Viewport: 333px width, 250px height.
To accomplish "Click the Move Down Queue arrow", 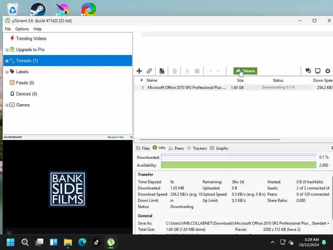I will (x=218, y=71).
